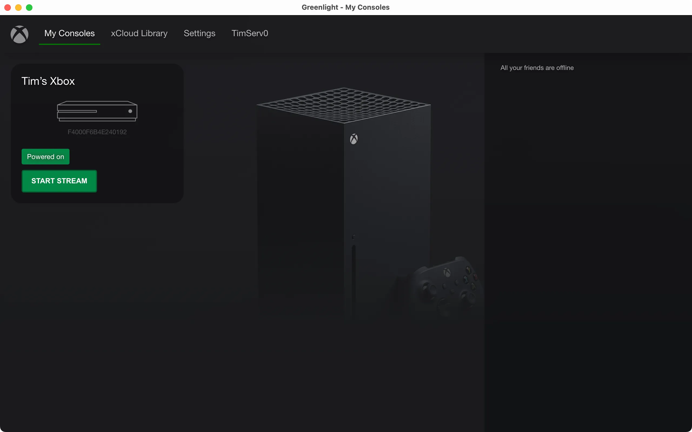Click the console outline icon in the card
This screenshot has width=692, height=432.
pos(97,111)
